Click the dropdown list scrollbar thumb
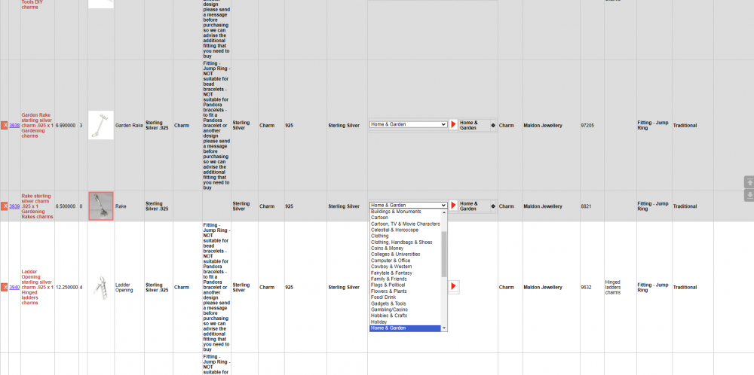The image size is (754, 375). [x=444, y=254]
